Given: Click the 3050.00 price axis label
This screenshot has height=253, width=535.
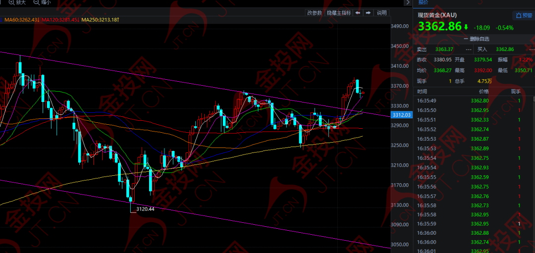Looking at the screenshot, I should pyautogui.click(x=400, y=245).
